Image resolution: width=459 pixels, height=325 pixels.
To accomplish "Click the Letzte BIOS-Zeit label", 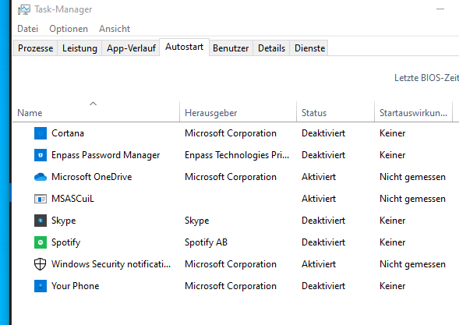I will click(426, 78).
